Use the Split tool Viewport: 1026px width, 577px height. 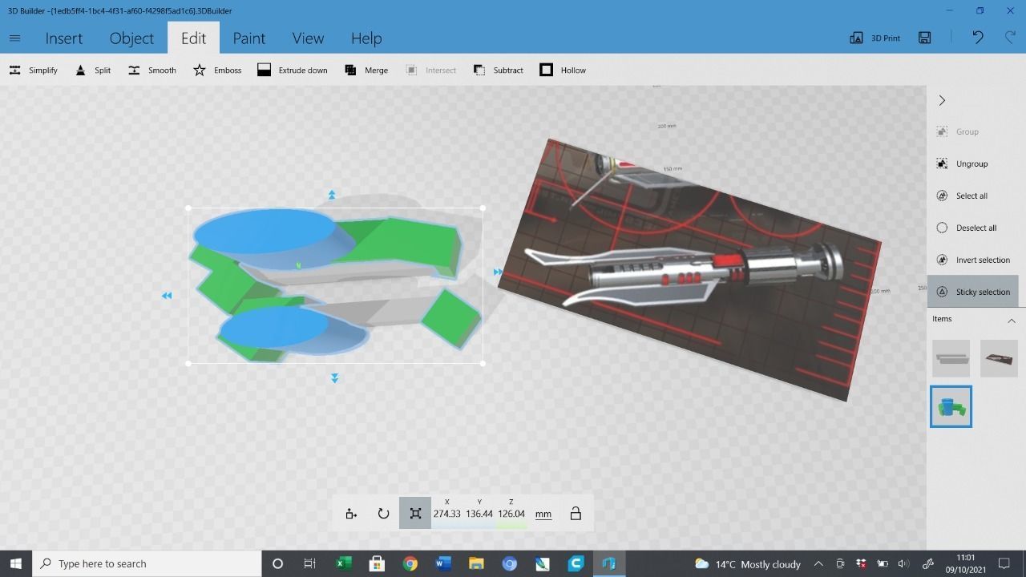[x=93, y=70]
